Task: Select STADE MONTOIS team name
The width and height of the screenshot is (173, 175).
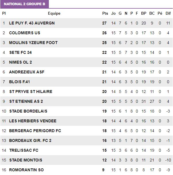Action: (x=26, y=160)
